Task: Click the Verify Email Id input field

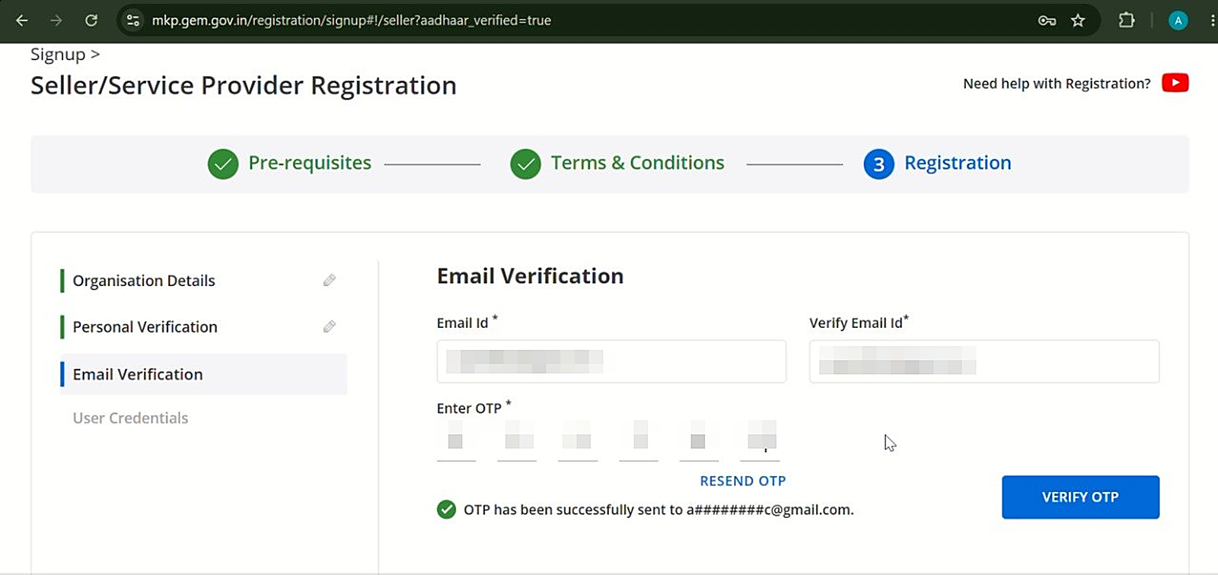Action: (x=984, y=361)
